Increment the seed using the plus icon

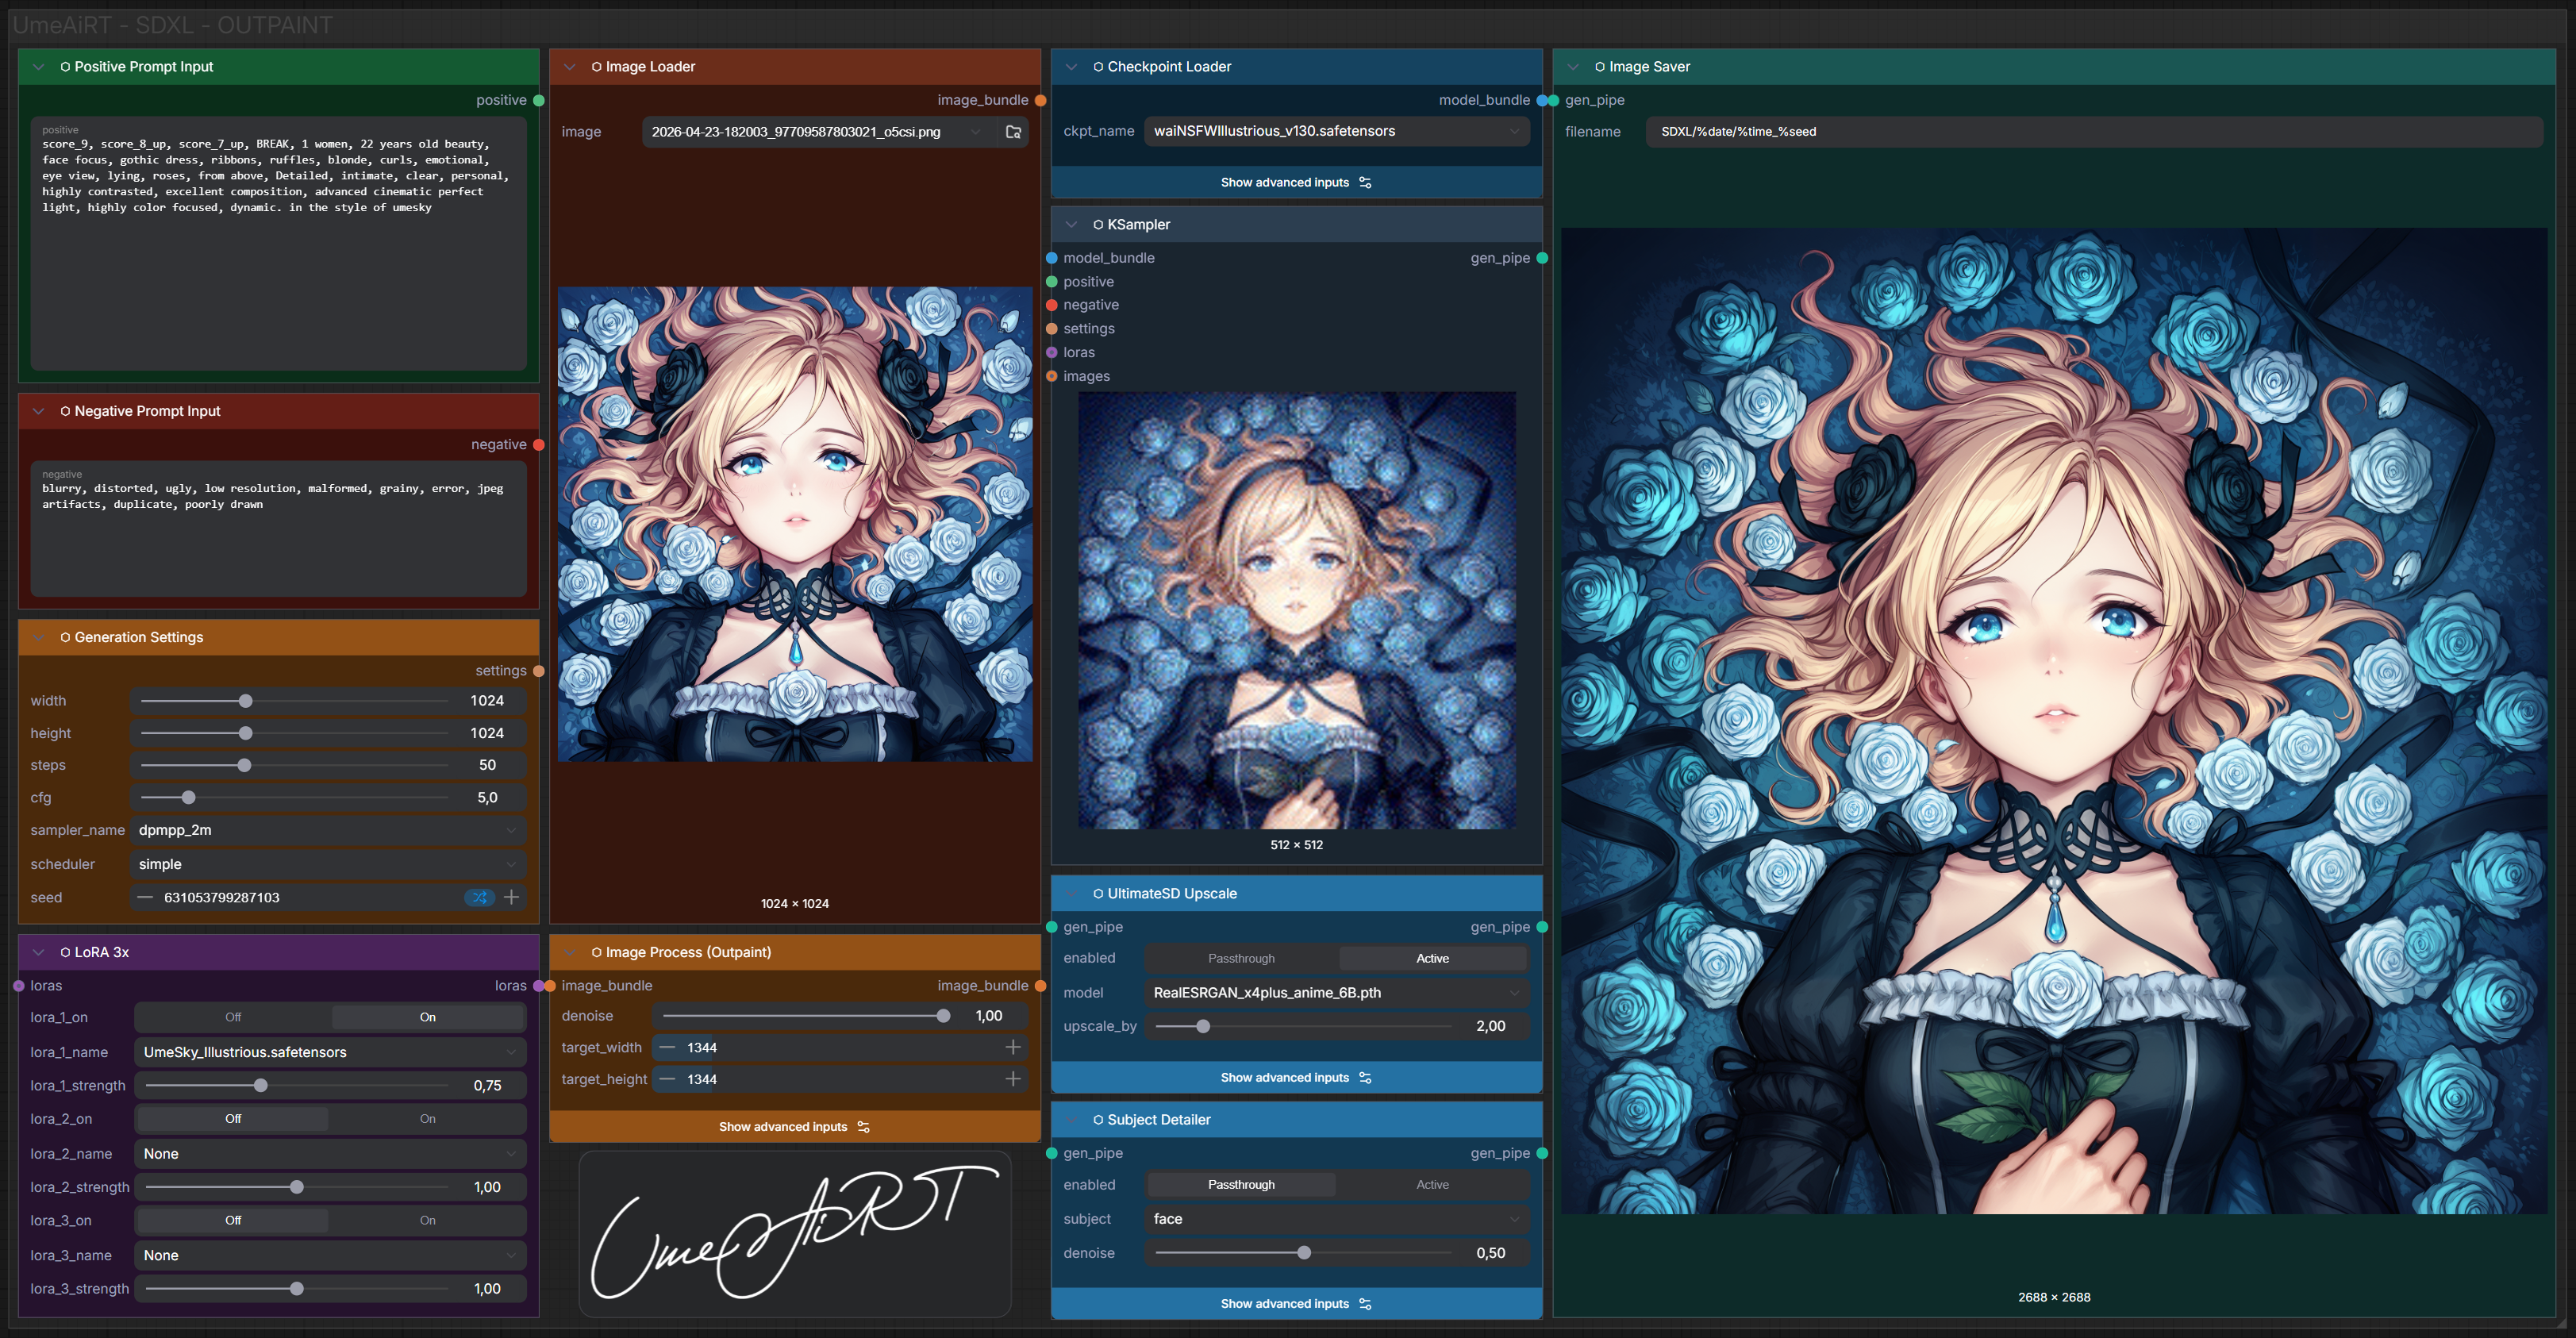pyautogui.click(x=511, y=897)
